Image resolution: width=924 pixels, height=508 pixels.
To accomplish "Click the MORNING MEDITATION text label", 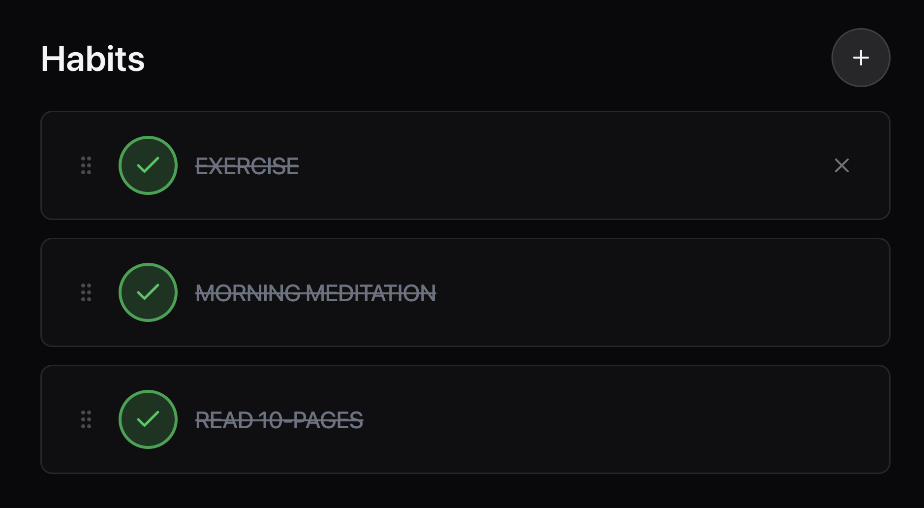I will 316,292.
